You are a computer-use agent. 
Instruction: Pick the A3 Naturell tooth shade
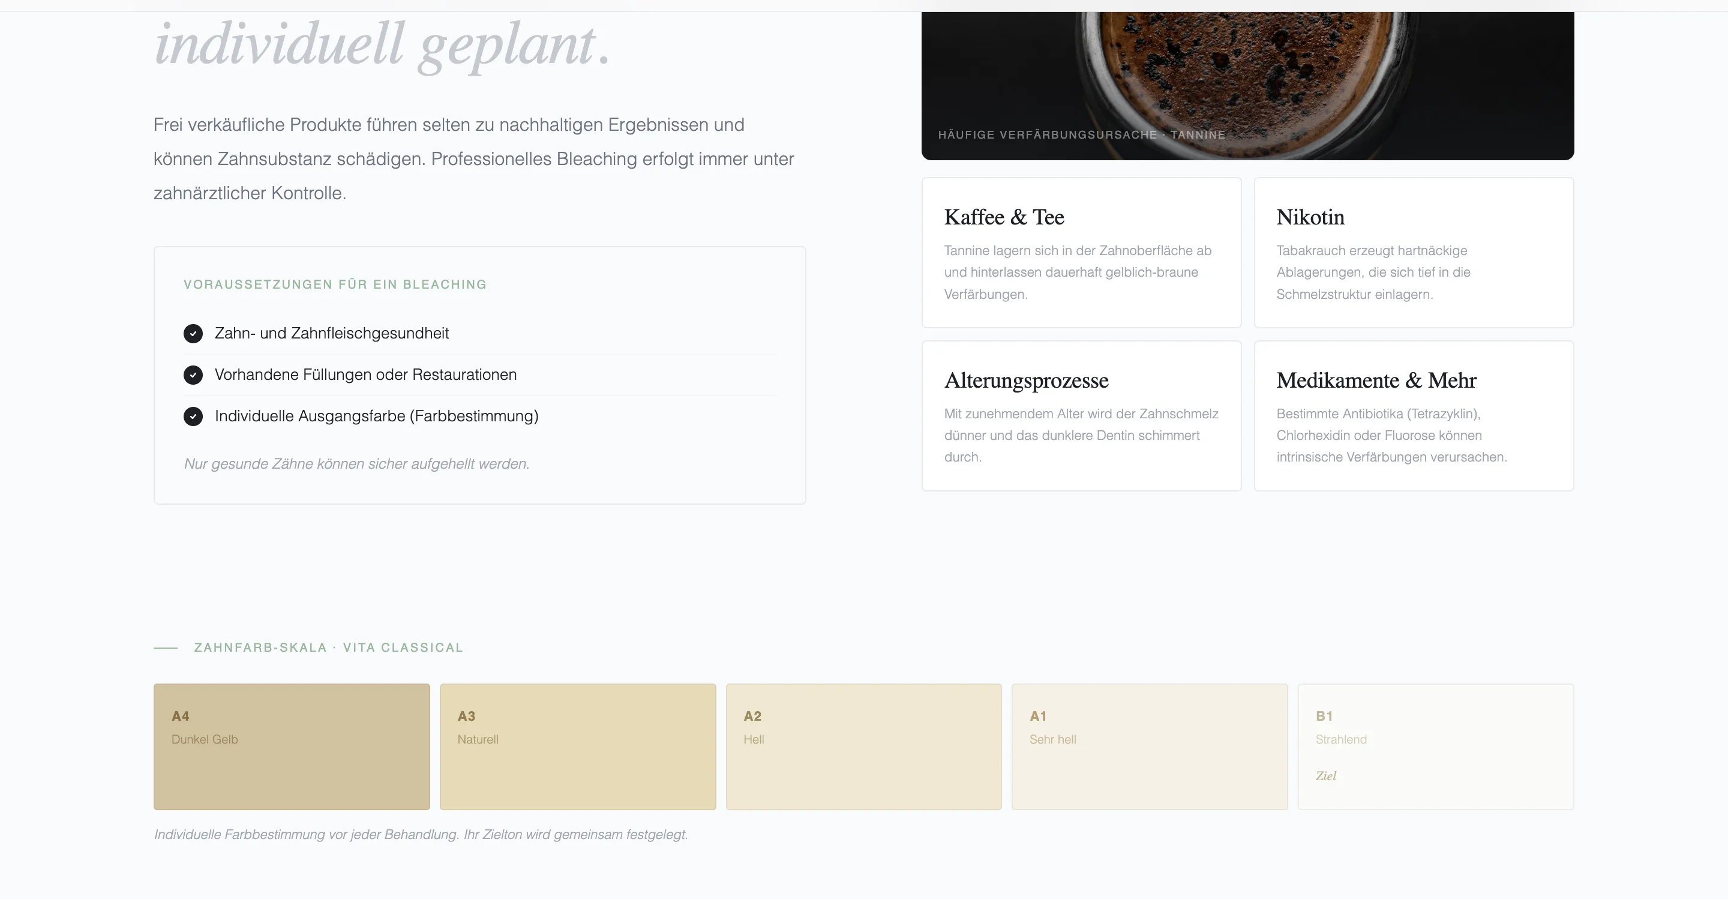578,746
